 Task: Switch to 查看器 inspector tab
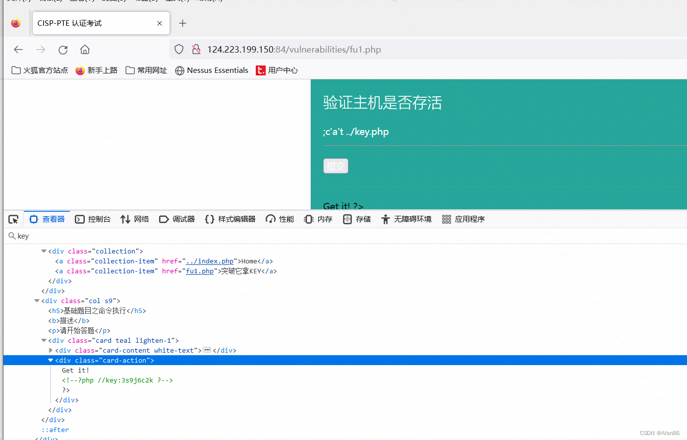47,219
